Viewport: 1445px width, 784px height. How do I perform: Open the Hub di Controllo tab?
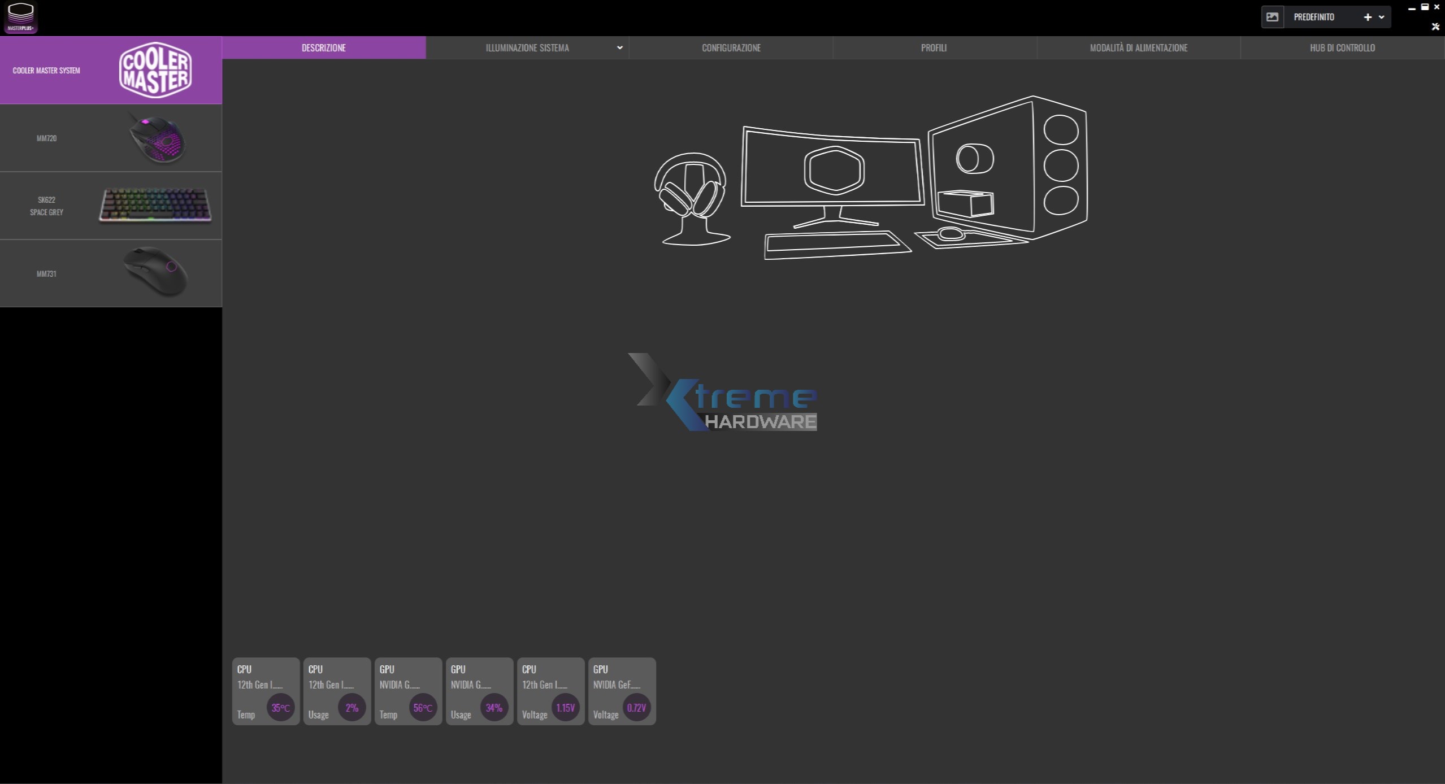1342,48
